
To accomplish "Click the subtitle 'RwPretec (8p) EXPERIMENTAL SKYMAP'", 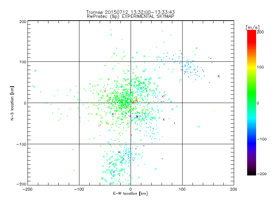I will (x=130, y=16).
